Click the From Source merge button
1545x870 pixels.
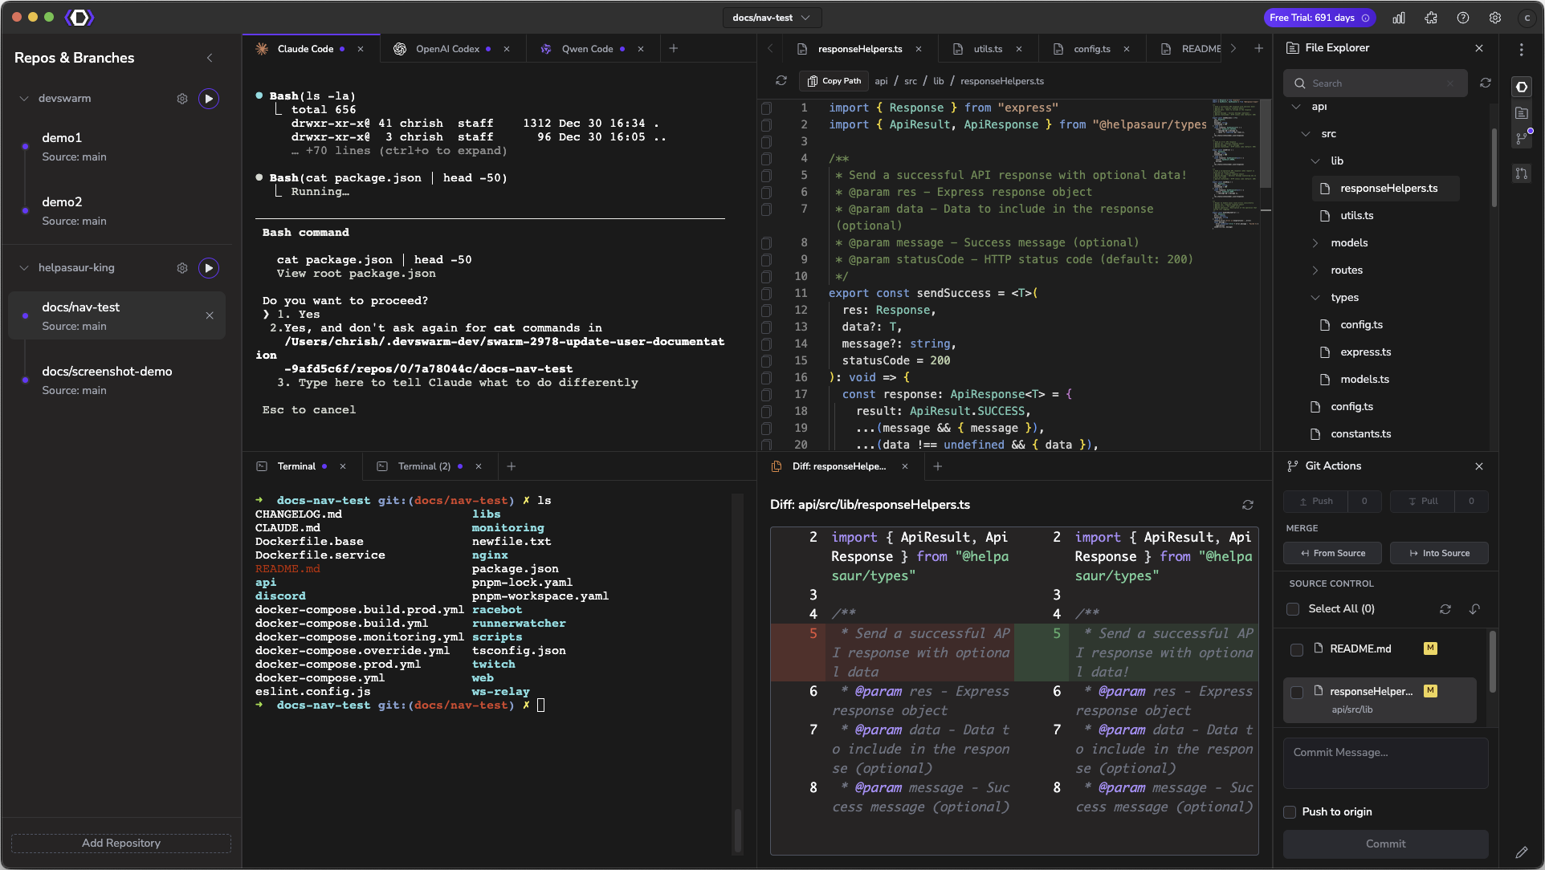[1332, 553]
